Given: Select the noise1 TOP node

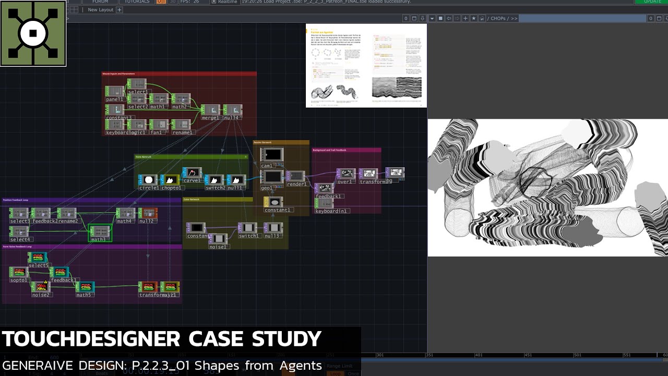Looking at the screenshot, I should pos(218,239).
